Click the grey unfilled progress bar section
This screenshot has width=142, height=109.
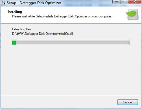tap(73, 42)
